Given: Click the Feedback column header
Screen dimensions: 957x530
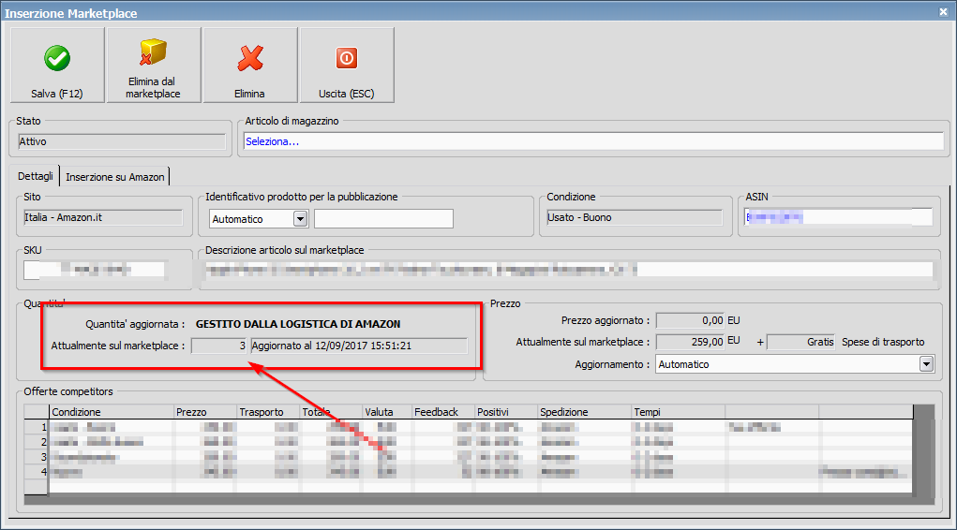Looking at the screenshot, I should [442, 412].
